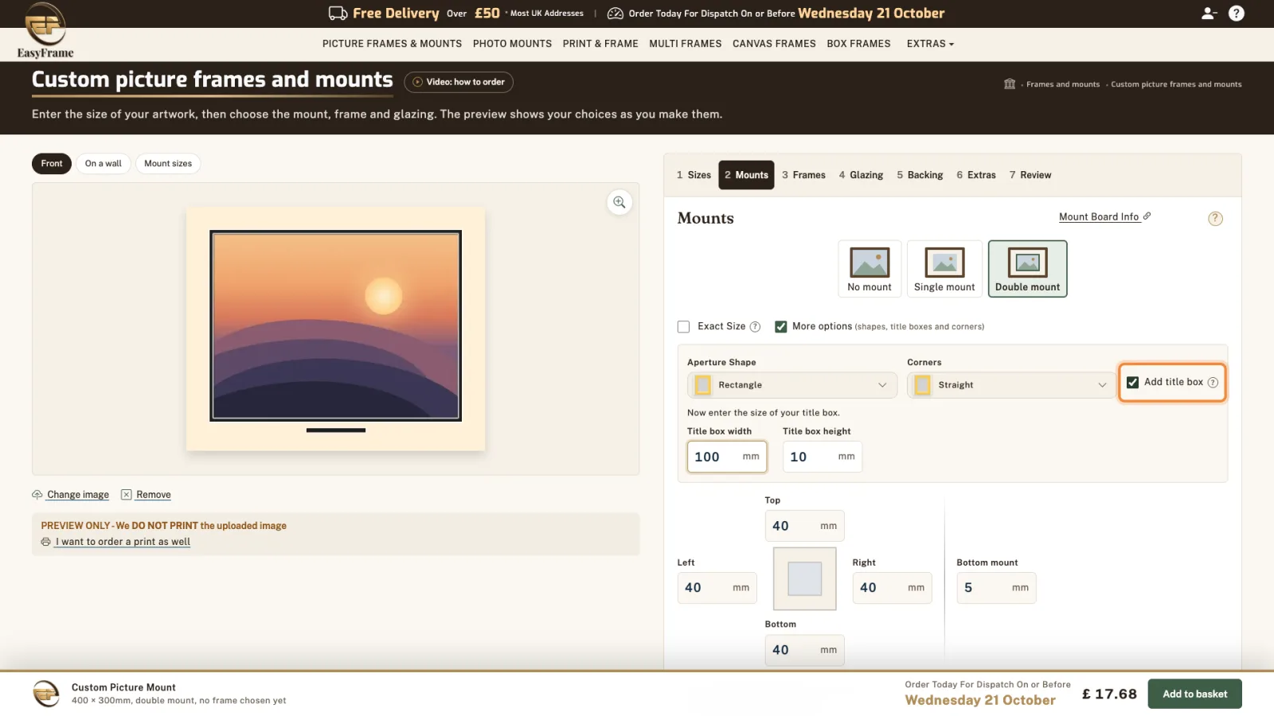Switch preview to Front view
The height and width of the screenshot is (716, 1274).
pyautogui.click(x=52, y=164)
